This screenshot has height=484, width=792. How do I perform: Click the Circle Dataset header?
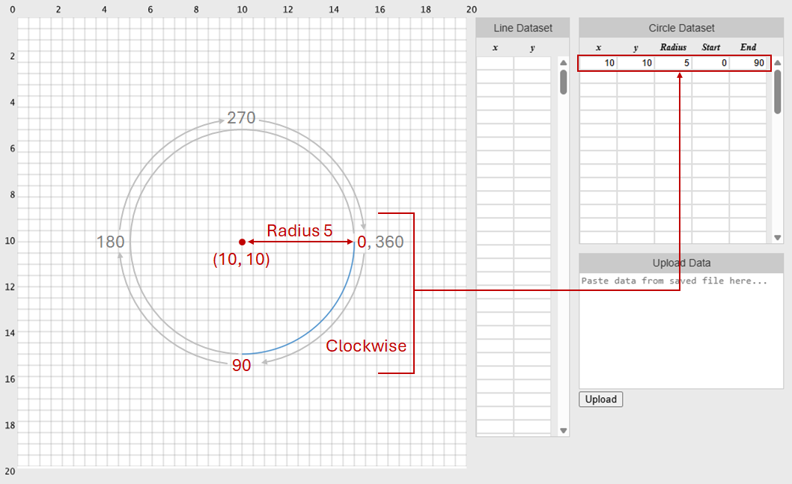click(681, 28)
